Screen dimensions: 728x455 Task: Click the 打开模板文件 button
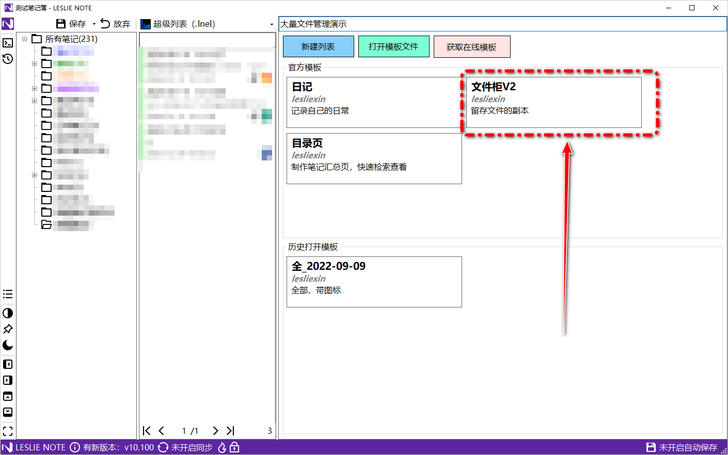tap(393, 46)
